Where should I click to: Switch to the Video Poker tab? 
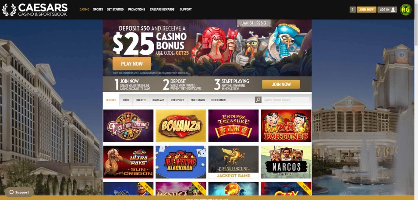tap(177, 100)
